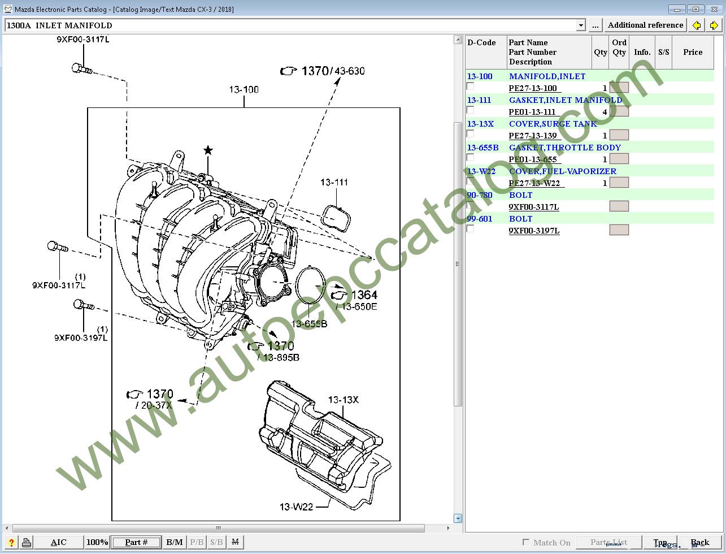Open part number PE01-13-655 link
726x554 pixels.
point(533,159)
